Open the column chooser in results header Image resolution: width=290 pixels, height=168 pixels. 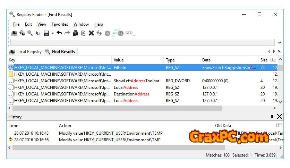click(273, 60)
